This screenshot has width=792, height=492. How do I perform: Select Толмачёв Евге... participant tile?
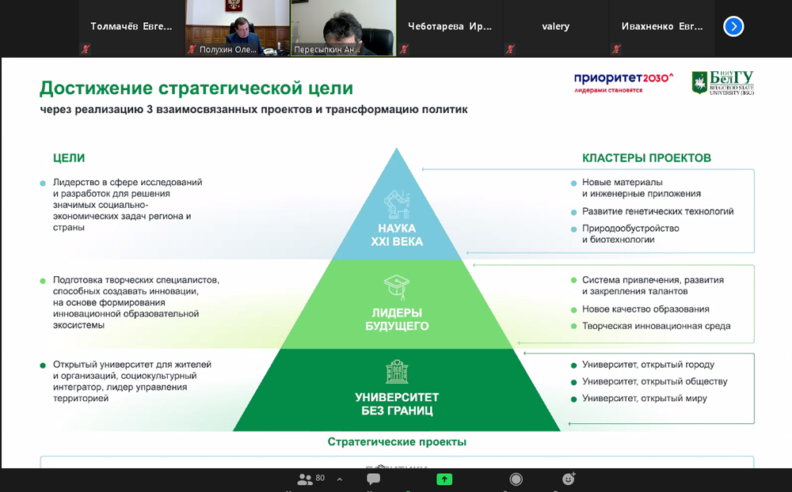tap(131, 27)
